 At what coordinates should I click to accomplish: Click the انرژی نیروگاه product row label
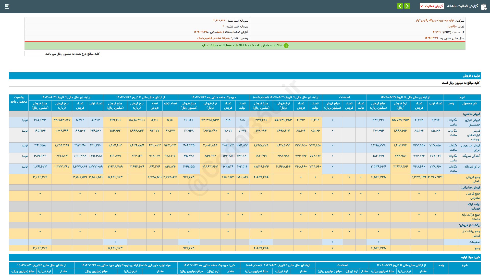[x=472, y=167]
